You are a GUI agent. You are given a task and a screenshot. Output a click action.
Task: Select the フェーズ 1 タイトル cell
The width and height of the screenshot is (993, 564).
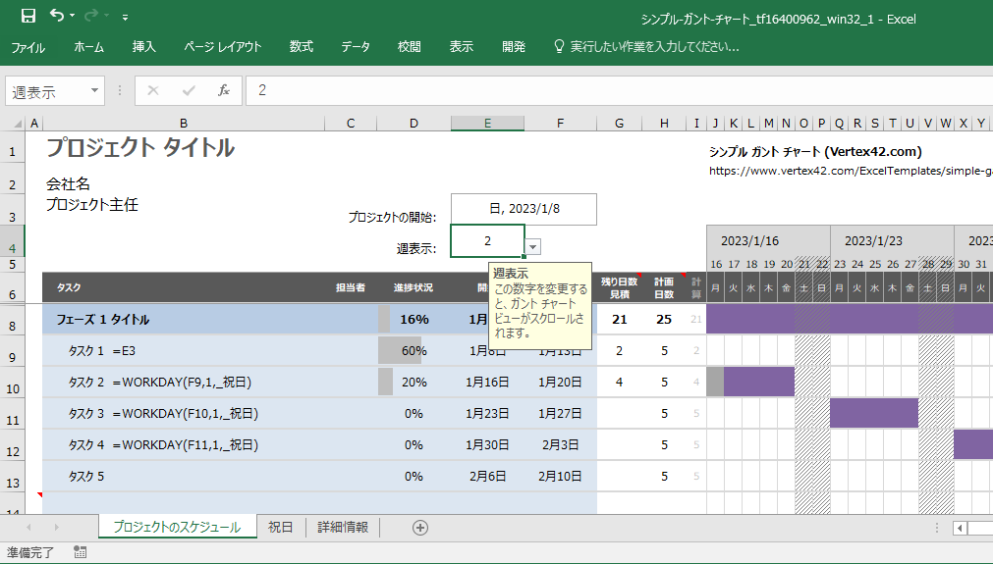click(x=184, y=320)
